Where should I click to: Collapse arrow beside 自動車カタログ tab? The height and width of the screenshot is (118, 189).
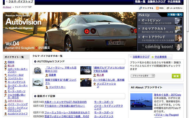coord(131,57)
